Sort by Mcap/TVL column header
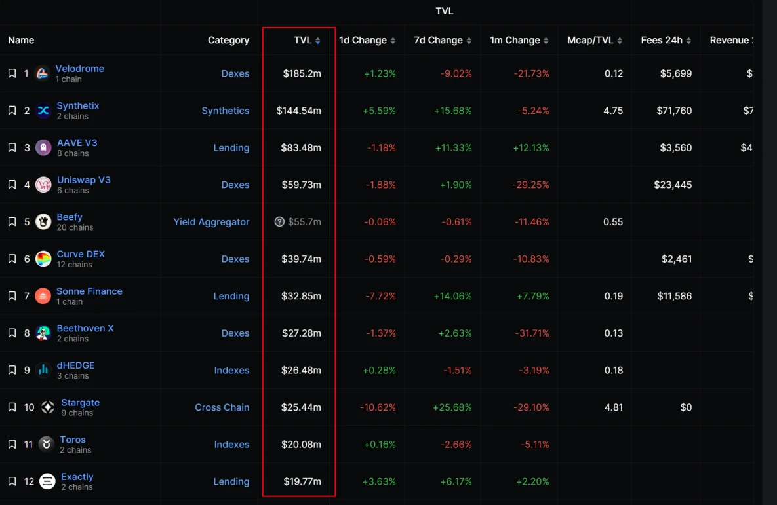 pyautogui.click(x=594, y=40)
